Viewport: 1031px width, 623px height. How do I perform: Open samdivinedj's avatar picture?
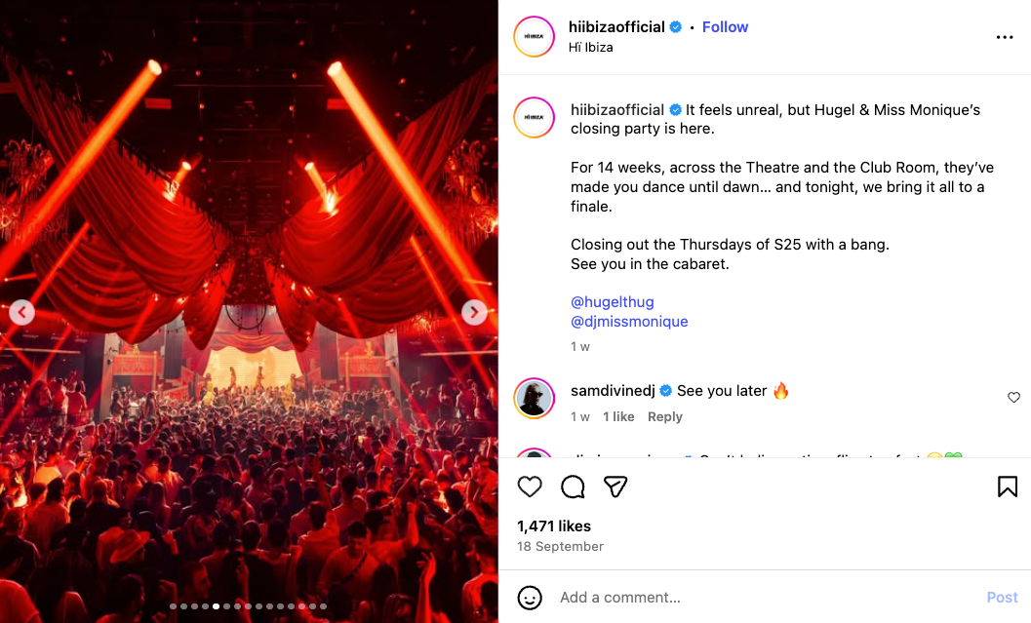click(x=534, y=398)
